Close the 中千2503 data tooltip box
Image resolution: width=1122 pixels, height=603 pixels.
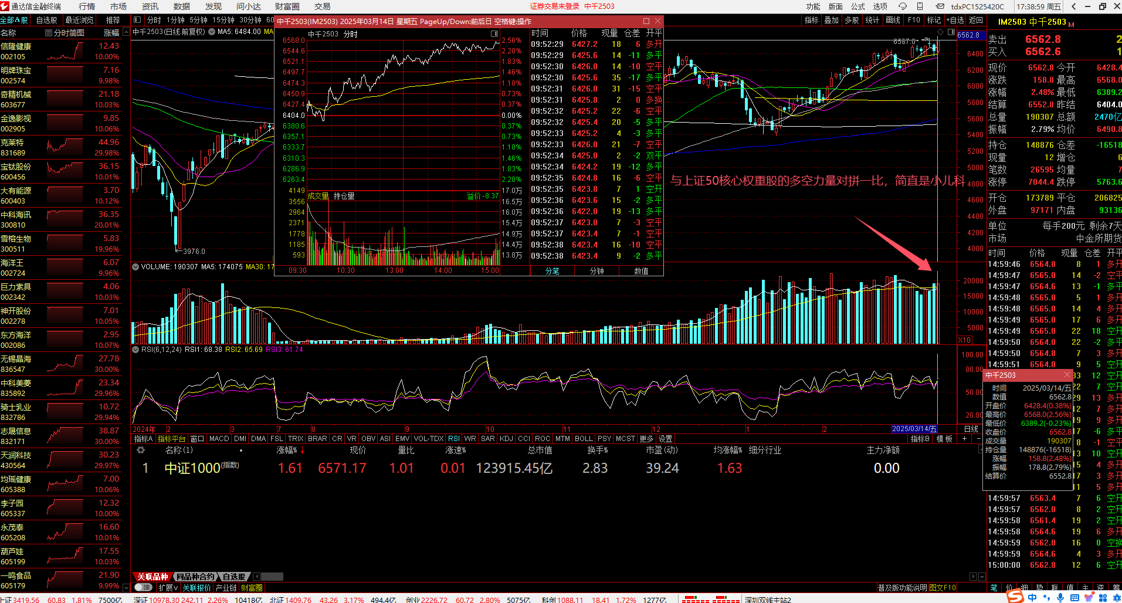1067,375
